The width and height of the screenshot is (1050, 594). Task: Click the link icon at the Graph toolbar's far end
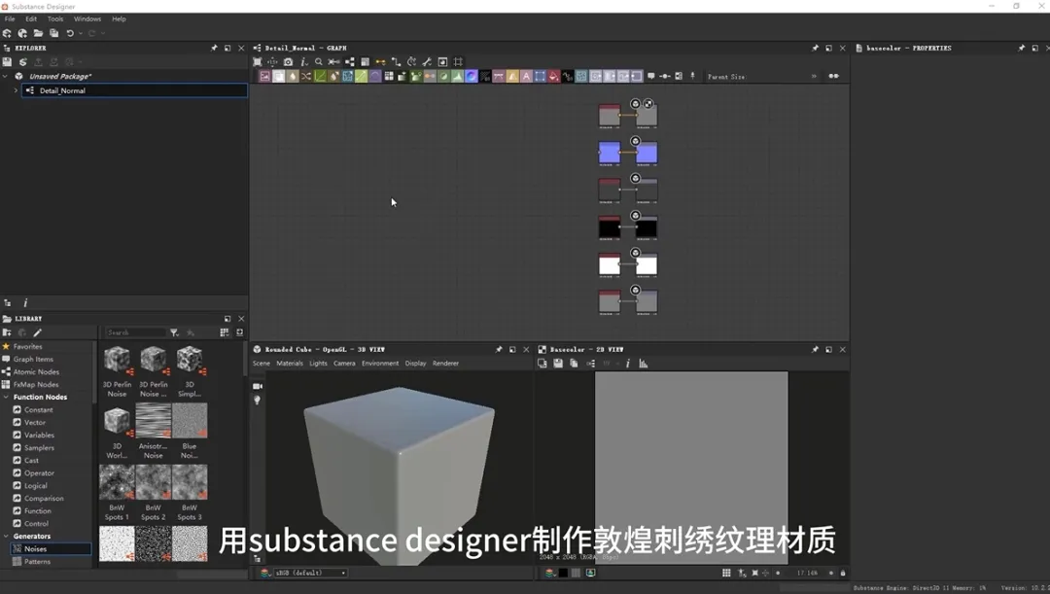[x=834, y=77]
